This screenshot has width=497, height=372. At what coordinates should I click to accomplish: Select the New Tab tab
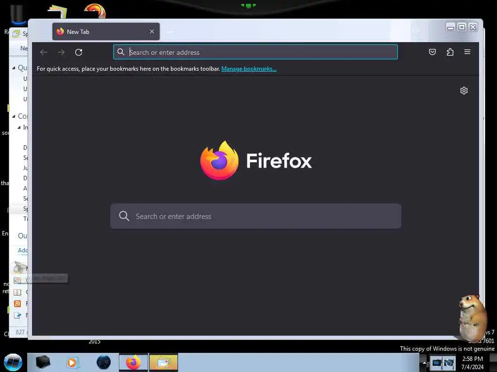click(x=106, y=31)
